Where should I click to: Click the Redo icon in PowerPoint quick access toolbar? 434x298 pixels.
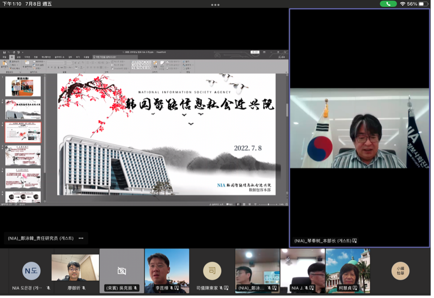tap(14, 52)
